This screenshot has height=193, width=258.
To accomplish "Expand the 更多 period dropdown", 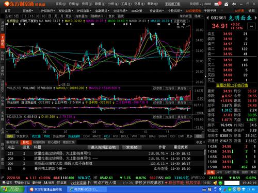I will tap(69, 16).
